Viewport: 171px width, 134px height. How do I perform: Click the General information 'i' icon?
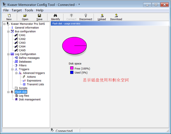[12, 28]
